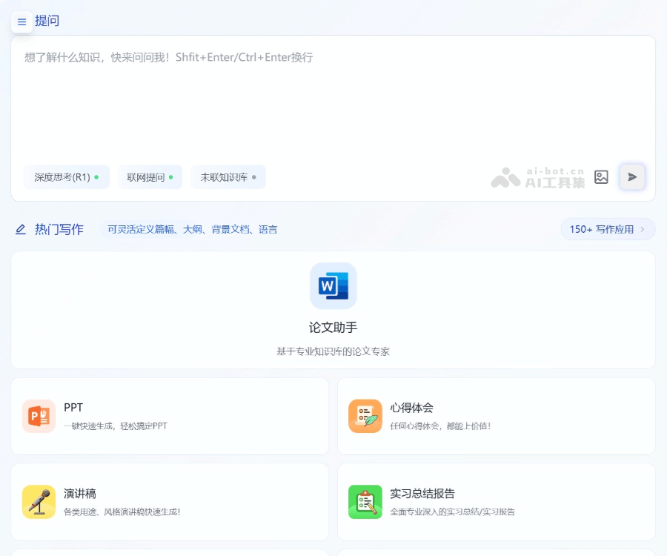Select the 实习总结报告 card
The image size is (667, 556).
coord(497,501)
